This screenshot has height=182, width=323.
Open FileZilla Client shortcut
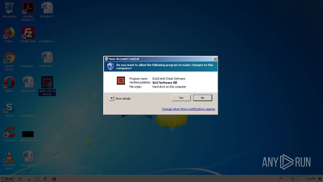[28, 35]
